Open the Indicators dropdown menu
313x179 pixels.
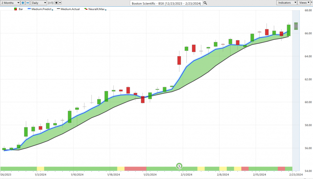point(286,2)
